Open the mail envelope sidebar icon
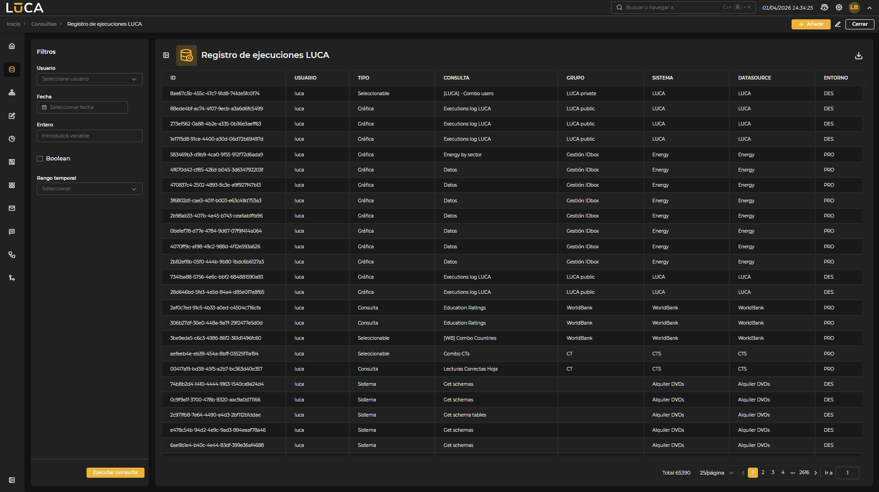Screen dimensions: 879x492 (x=12, y=208)
